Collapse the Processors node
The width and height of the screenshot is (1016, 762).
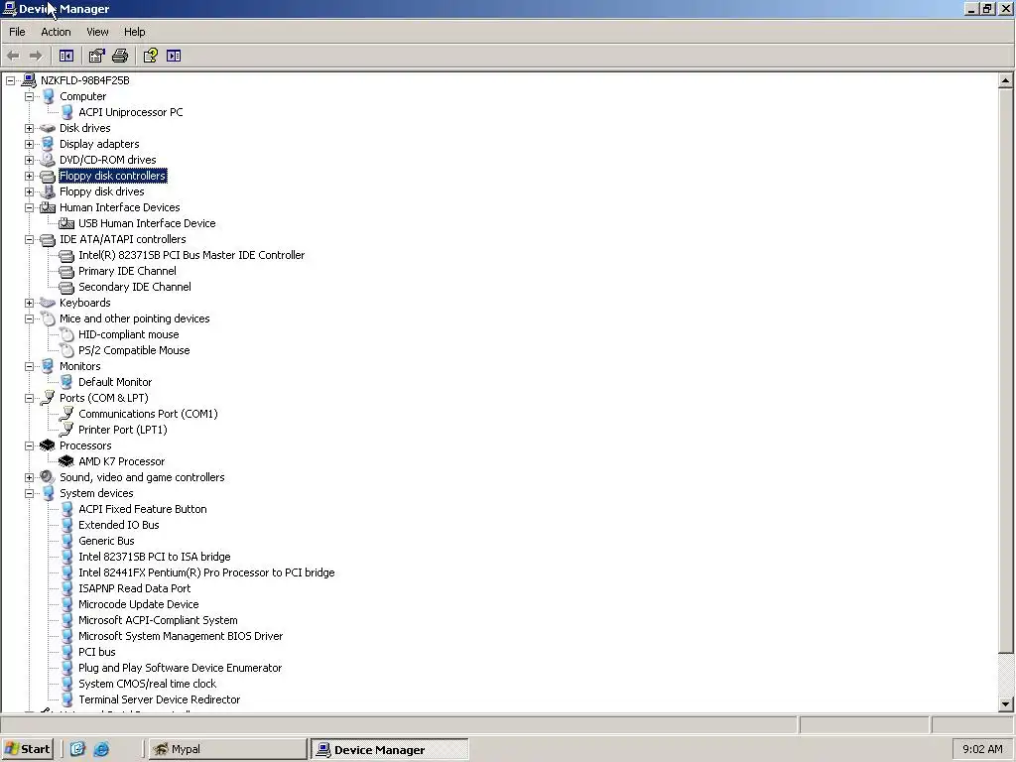click(x=29, y=445)
